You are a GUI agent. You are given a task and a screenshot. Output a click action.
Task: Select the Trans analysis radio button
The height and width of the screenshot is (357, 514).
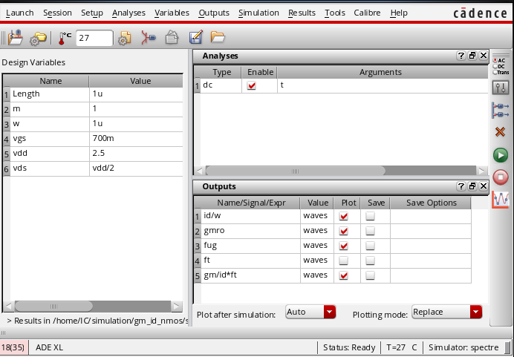point(495,73)
